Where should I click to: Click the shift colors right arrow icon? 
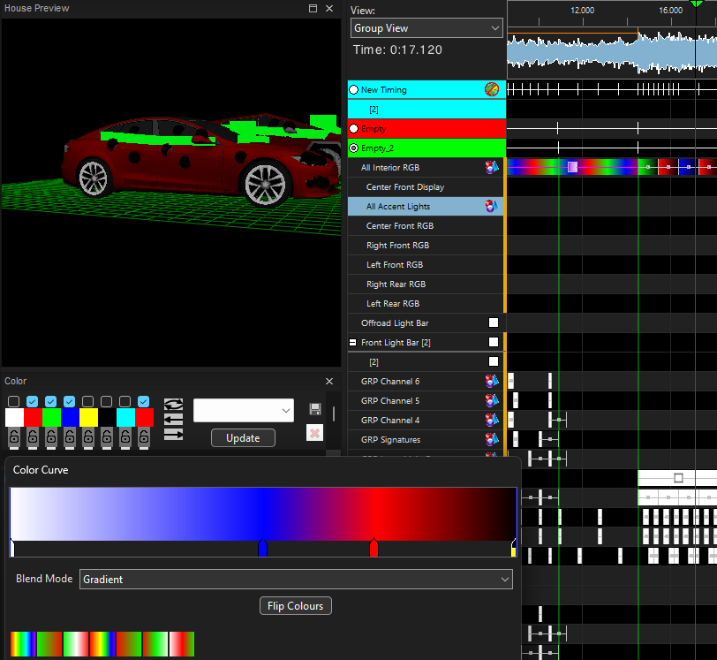tap(174, 434)
